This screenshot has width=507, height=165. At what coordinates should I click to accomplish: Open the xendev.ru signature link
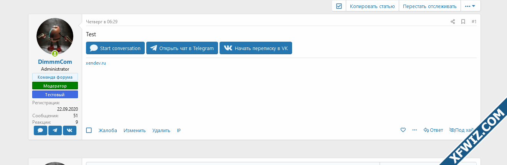(x=96, y=63)
